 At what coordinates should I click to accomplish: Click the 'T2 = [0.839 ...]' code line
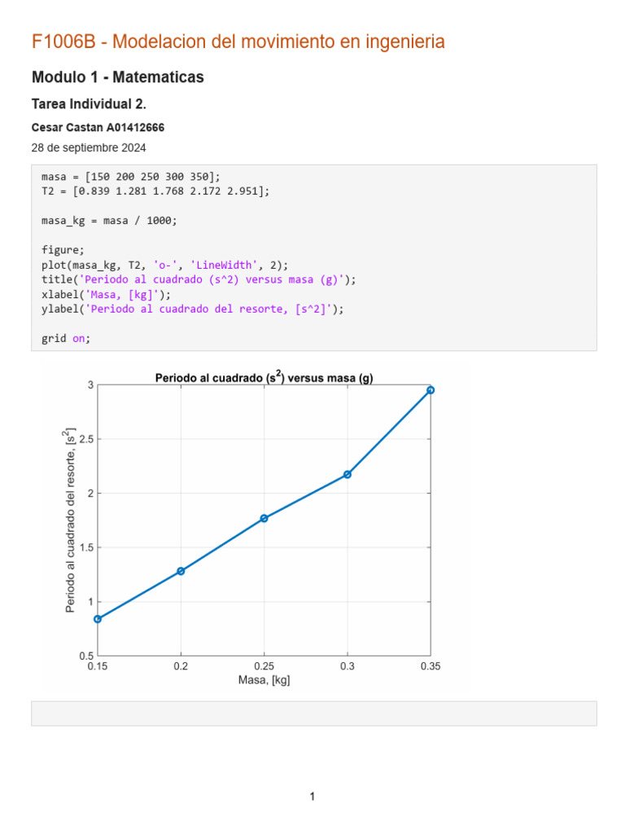155,191
